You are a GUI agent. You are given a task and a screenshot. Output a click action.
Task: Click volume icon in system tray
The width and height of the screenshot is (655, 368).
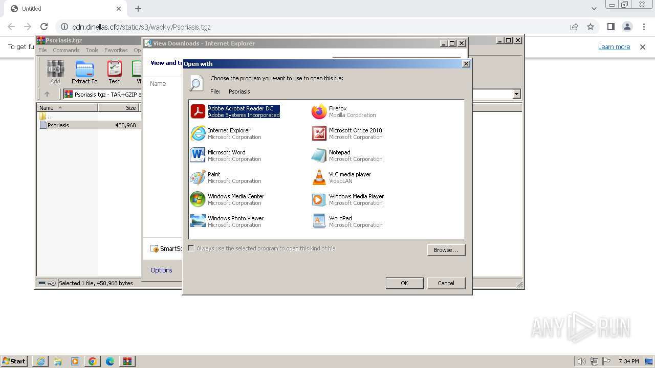click(582, 361)
